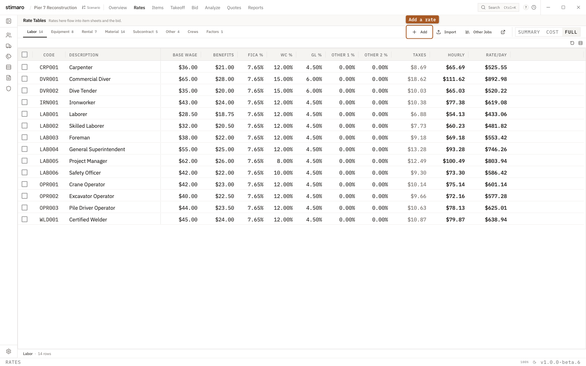The image size is (586, 366).
Task: Open the Takeoff menu
Action: [178, 8]
